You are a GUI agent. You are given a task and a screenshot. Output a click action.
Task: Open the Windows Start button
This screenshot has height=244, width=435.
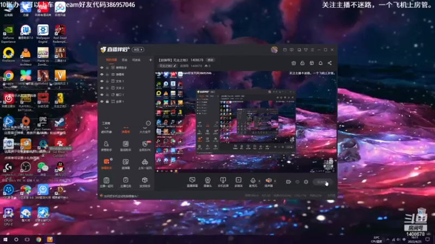[x=5, y=240]
